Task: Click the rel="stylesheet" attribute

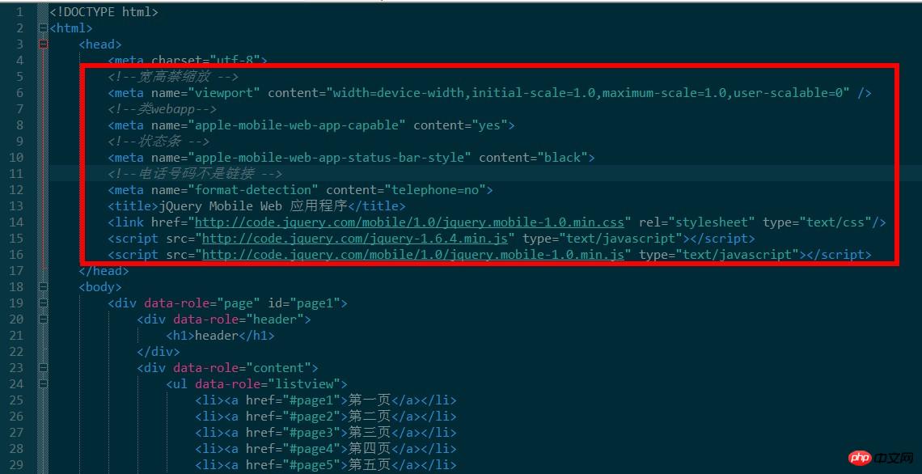Action: pyautogui.click(x=697, y=222)
